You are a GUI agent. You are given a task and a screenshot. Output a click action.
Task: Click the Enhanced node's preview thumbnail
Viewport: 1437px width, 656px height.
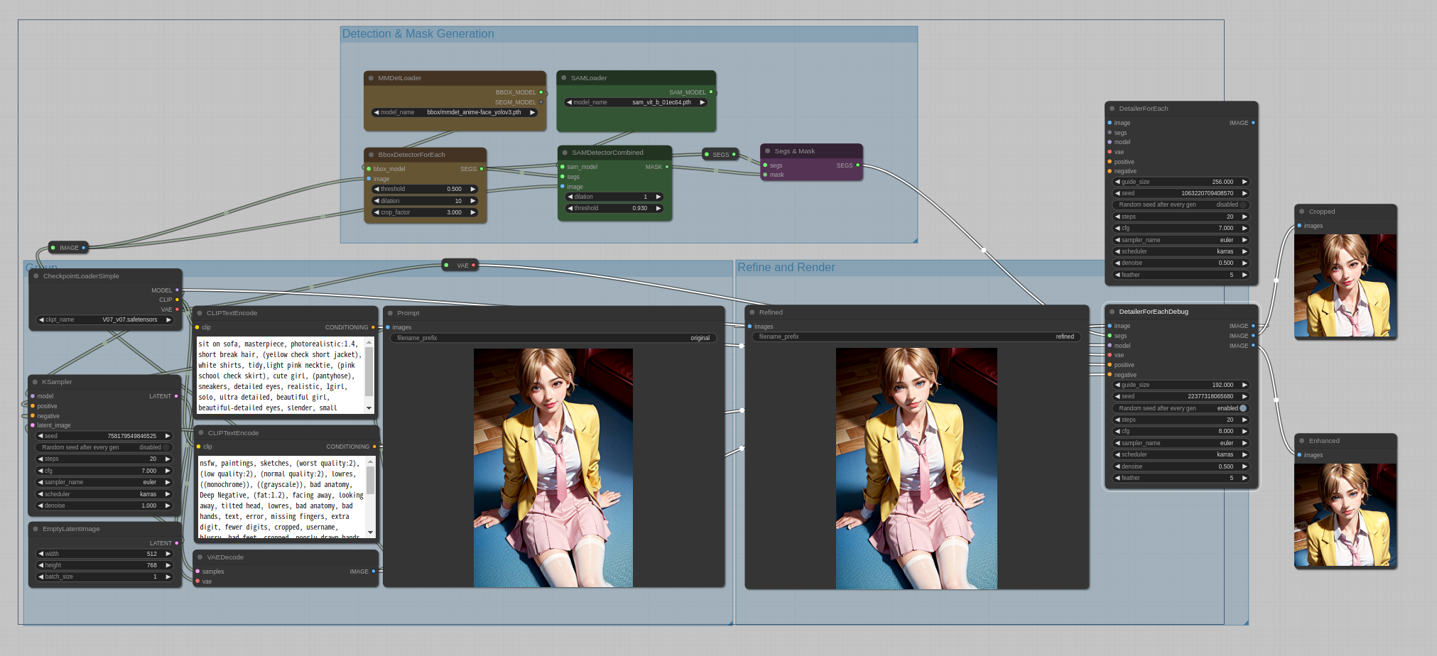pyautogui.click(x=1345, y=515)
